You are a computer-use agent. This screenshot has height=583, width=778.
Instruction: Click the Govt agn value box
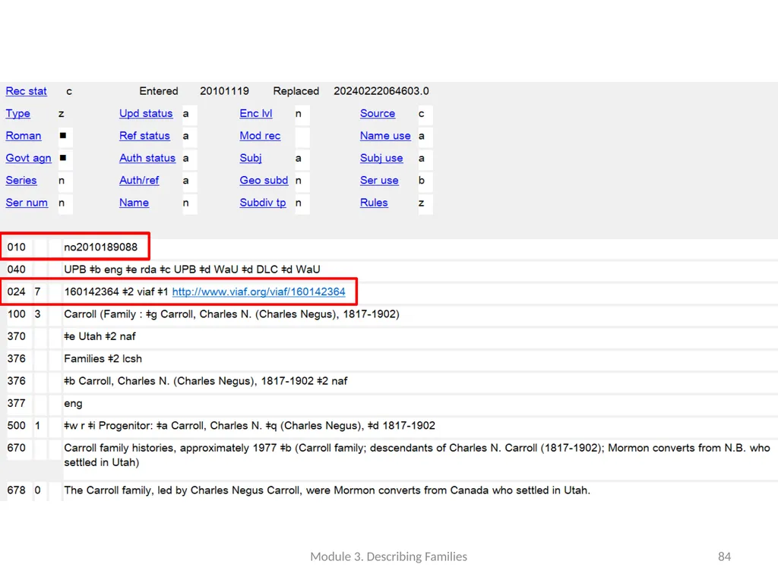pyautogui.click(x=65, y=159)
